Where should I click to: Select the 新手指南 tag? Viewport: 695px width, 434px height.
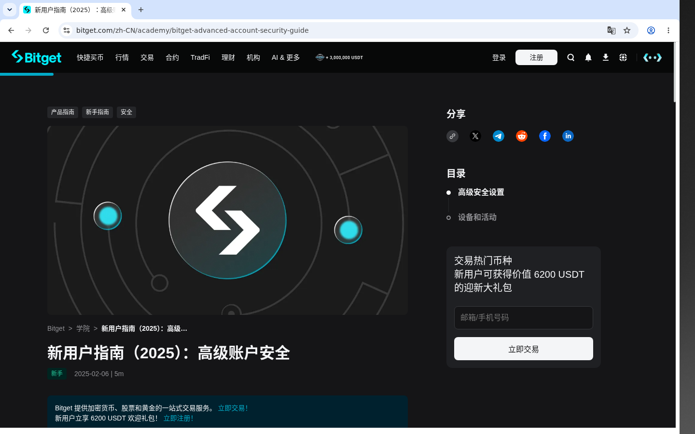tap(97, 112)
